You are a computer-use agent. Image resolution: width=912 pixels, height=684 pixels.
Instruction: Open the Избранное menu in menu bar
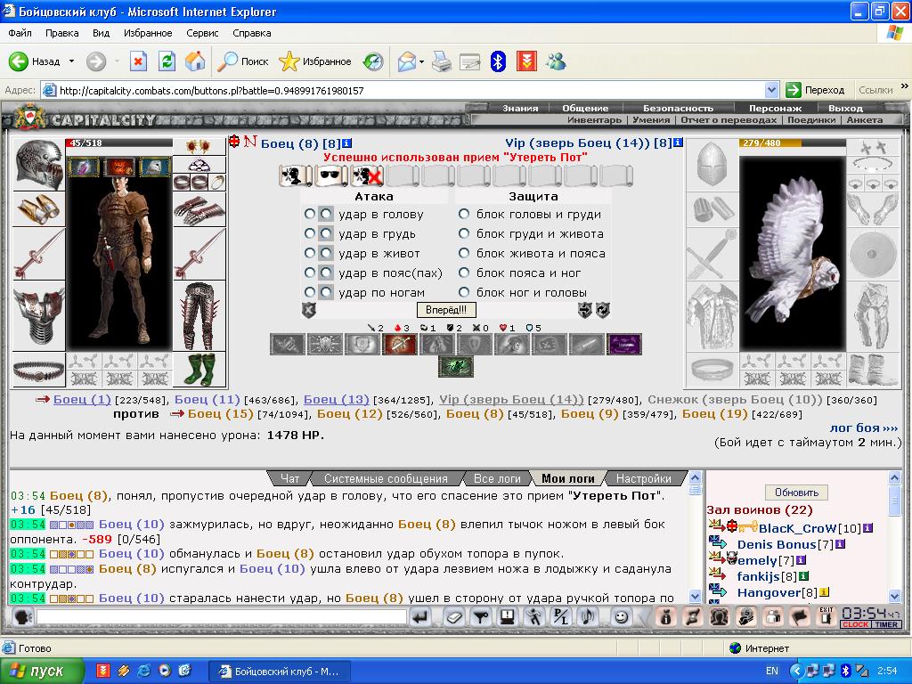coord(148,33)
